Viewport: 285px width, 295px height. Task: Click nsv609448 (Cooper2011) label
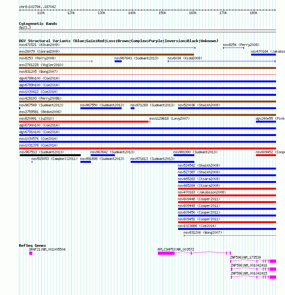click(199, 199)
